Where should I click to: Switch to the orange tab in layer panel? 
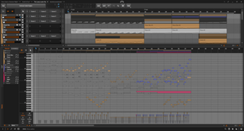click(x=7, y=49)
